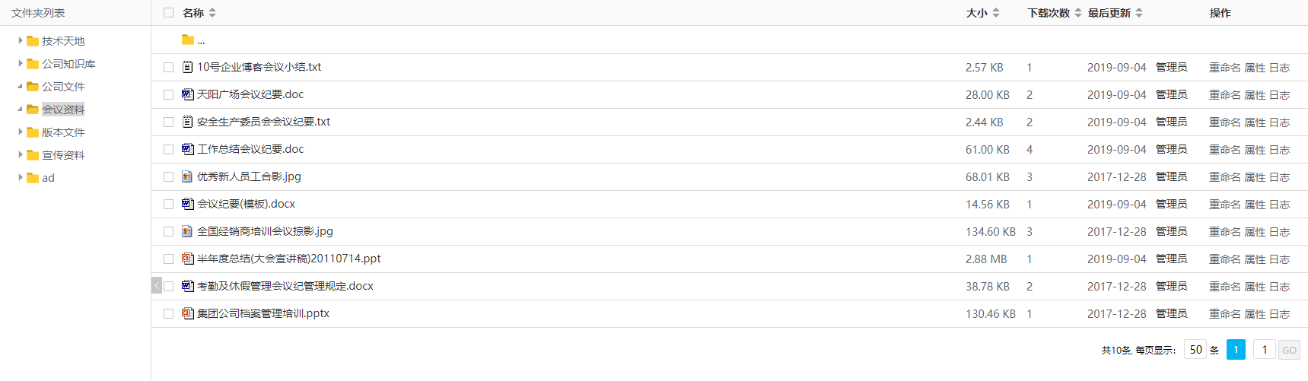Open the parent folder icon row

188,40
